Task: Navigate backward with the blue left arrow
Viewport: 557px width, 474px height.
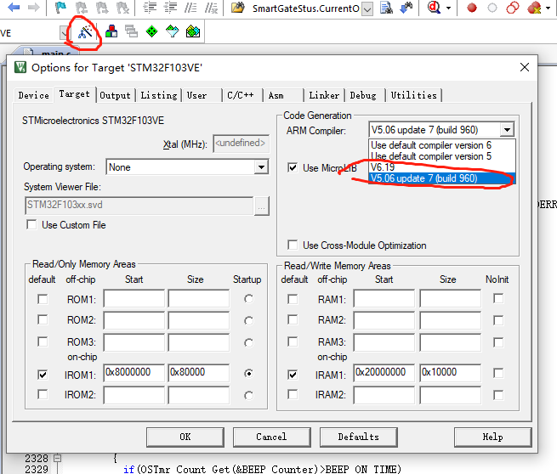Action: tap(14, 8)
